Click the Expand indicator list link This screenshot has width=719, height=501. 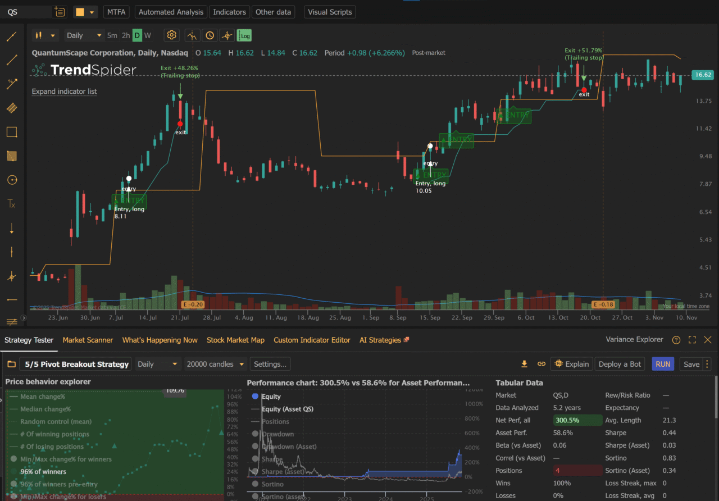tap(64, 91)
